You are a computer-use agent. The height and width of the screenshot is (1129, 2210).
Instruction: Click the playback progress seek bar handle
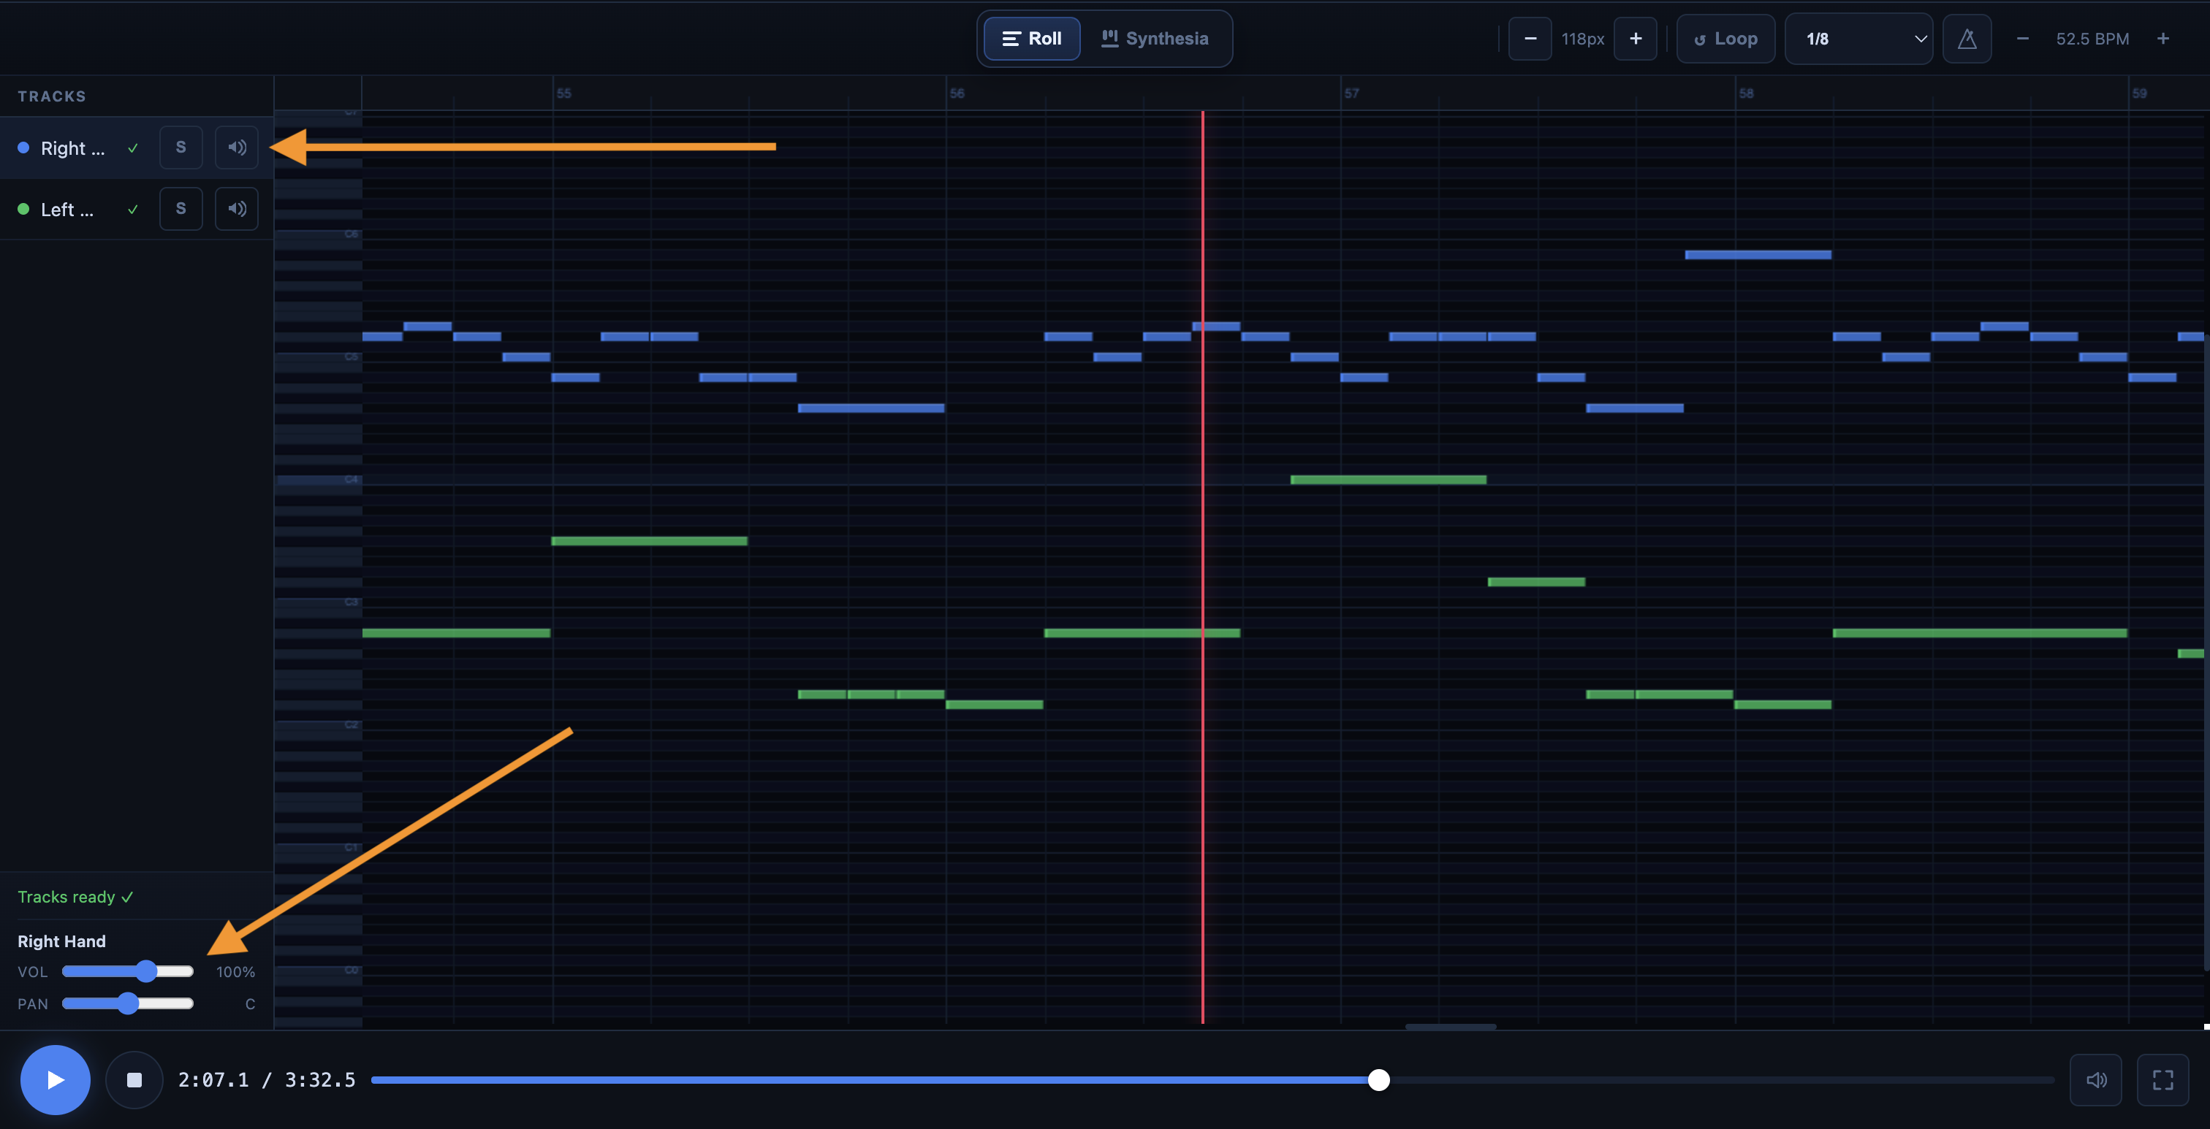point(1378,1080)
